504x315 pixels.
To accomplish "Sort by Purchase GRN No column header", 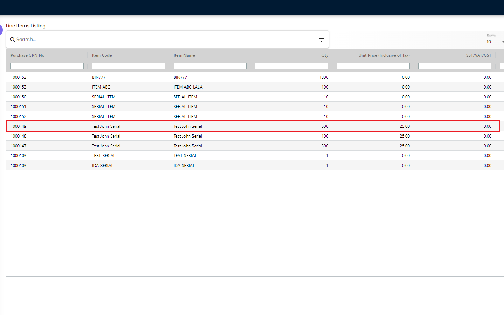I will [28, 55].
